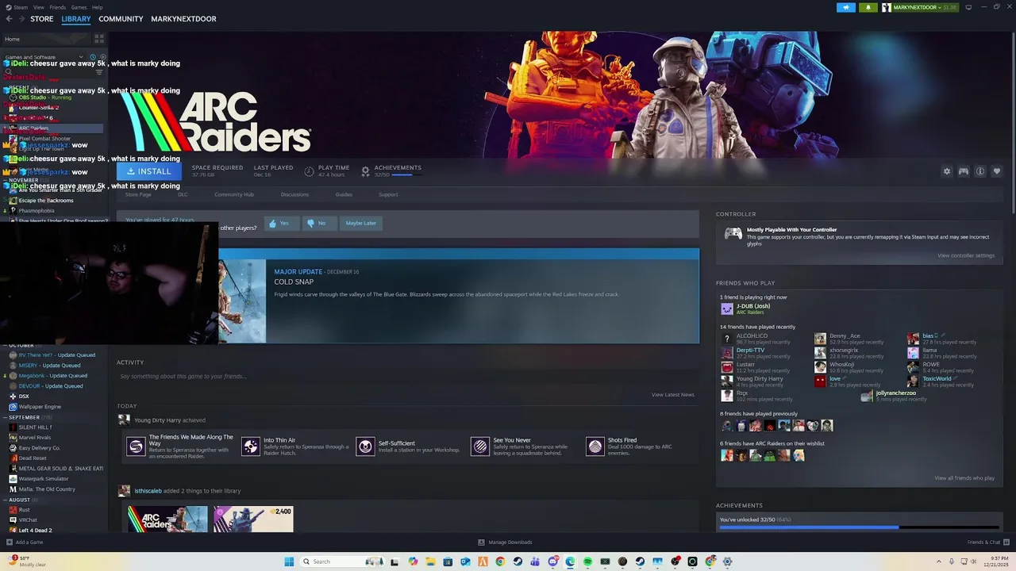
Task: Go back with the navigation arrow
Action: (9, 19)
